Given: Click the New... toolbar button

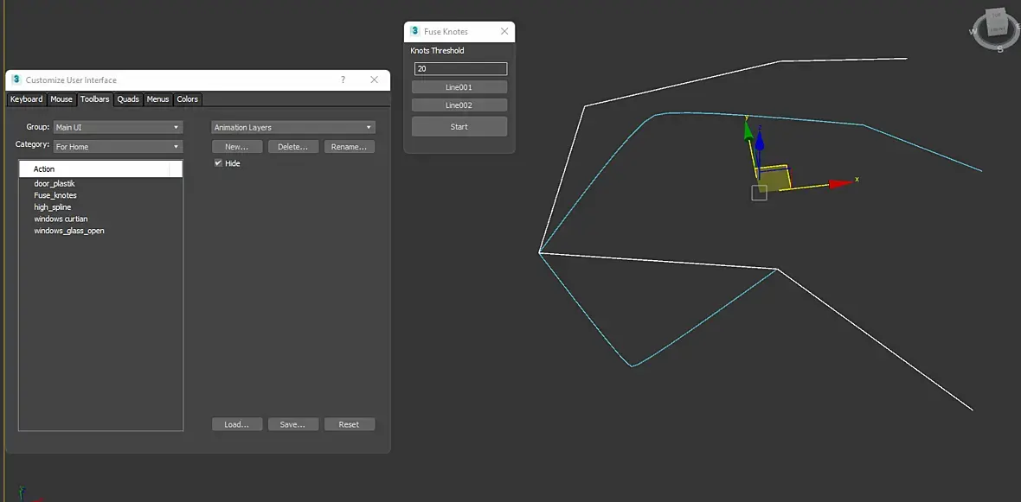Looking at the screenshot, I should point(237,146).
